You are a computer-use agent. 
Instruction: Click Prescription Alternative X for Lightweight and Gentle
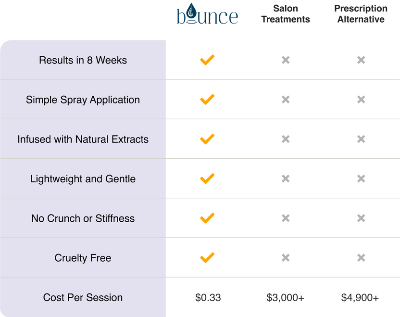[x=361, y=179]
